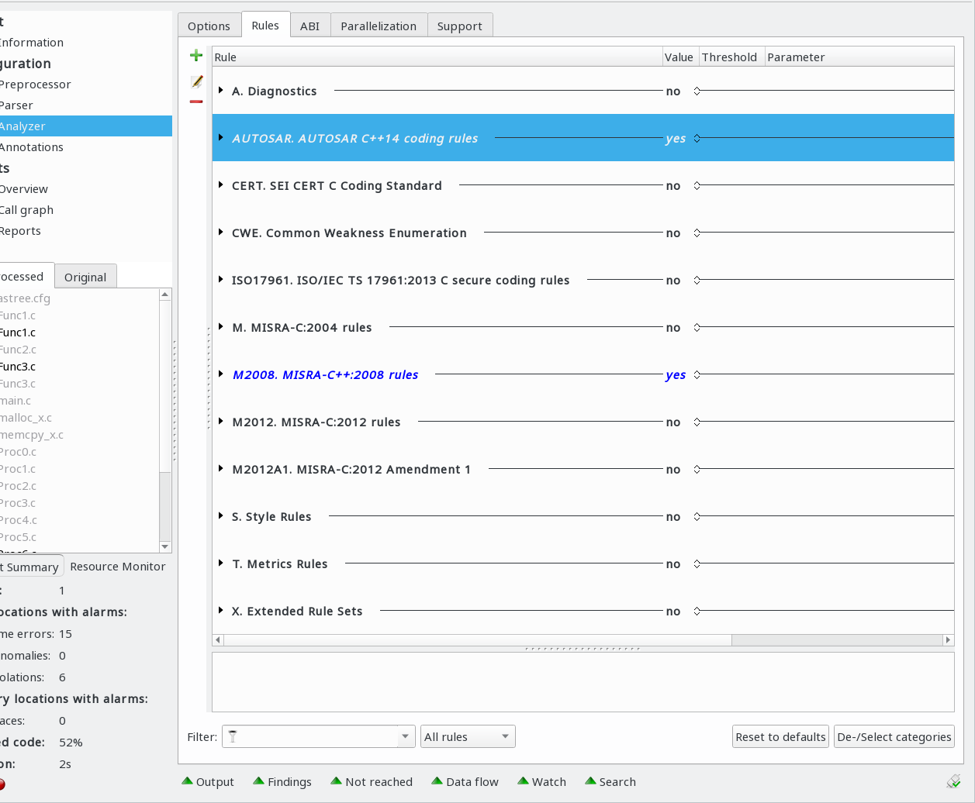The width and height of the screenshot is (975, 803).
Task: Expand the CERT SEI CERT C group
Action: [221, 185]
